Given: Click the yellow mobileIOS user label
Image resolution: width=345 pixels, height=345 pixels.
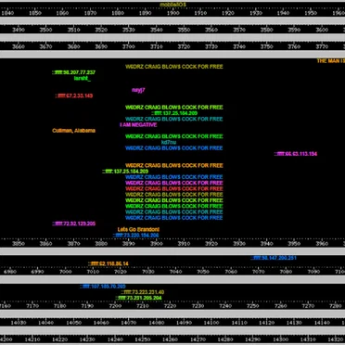Looking at the screenshot, I should click(172, 5).
